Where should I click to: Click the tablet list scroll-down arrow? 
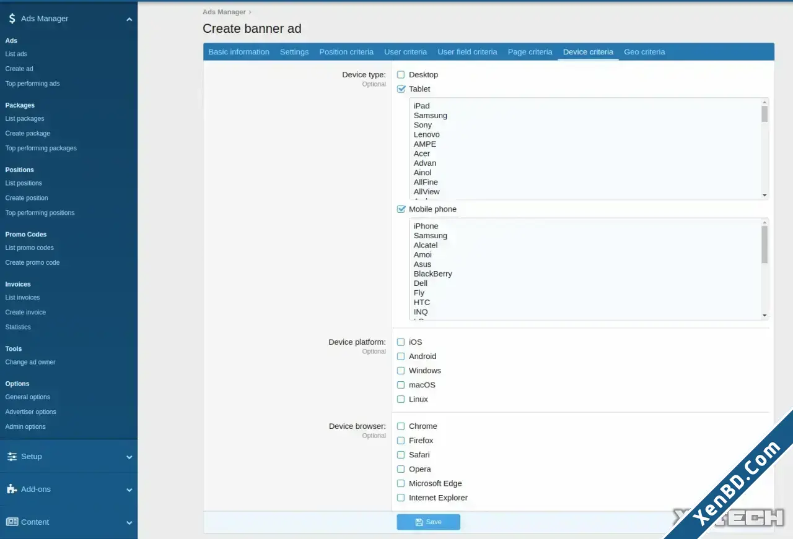pyautogui.click(x=765, y=196)
